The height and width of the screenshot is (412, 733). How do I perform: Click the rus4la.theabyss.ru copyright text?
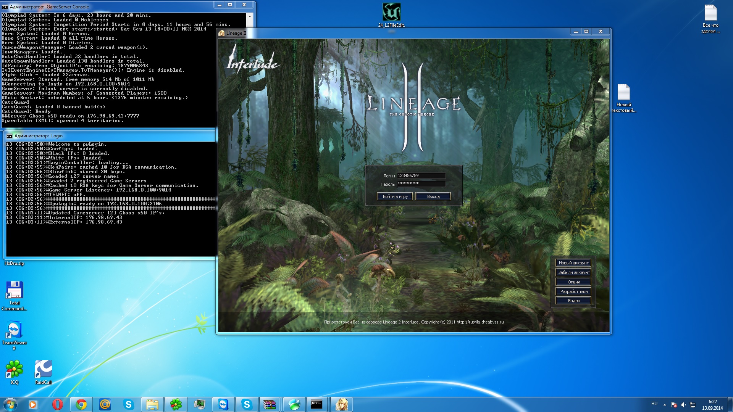pyautogui.click(x=414, y=322)
